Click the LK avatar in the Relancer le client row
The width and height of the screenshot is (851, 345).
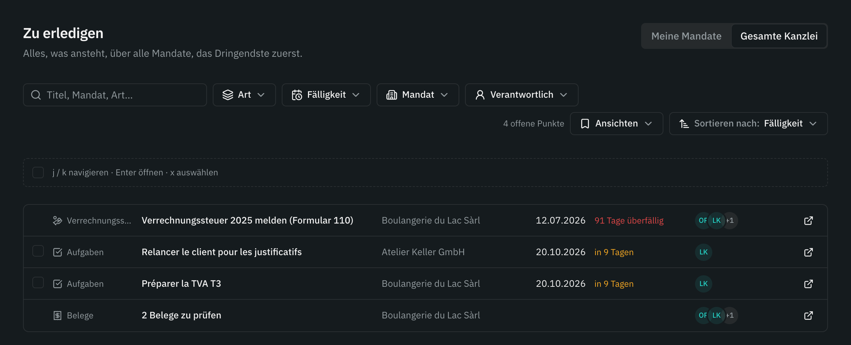pos(704,252)
